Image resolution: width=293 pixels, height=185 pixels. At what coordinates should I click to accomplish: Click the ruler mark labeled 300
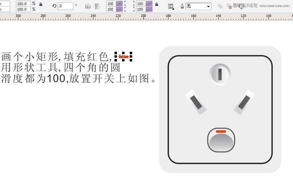(18, 16)
